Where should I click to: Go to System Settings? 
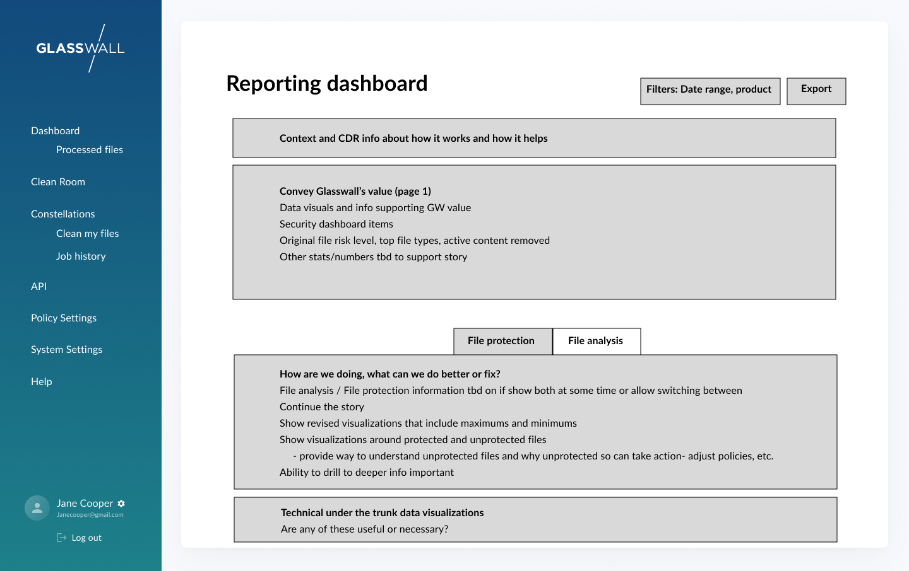click(x=67, y=350)
